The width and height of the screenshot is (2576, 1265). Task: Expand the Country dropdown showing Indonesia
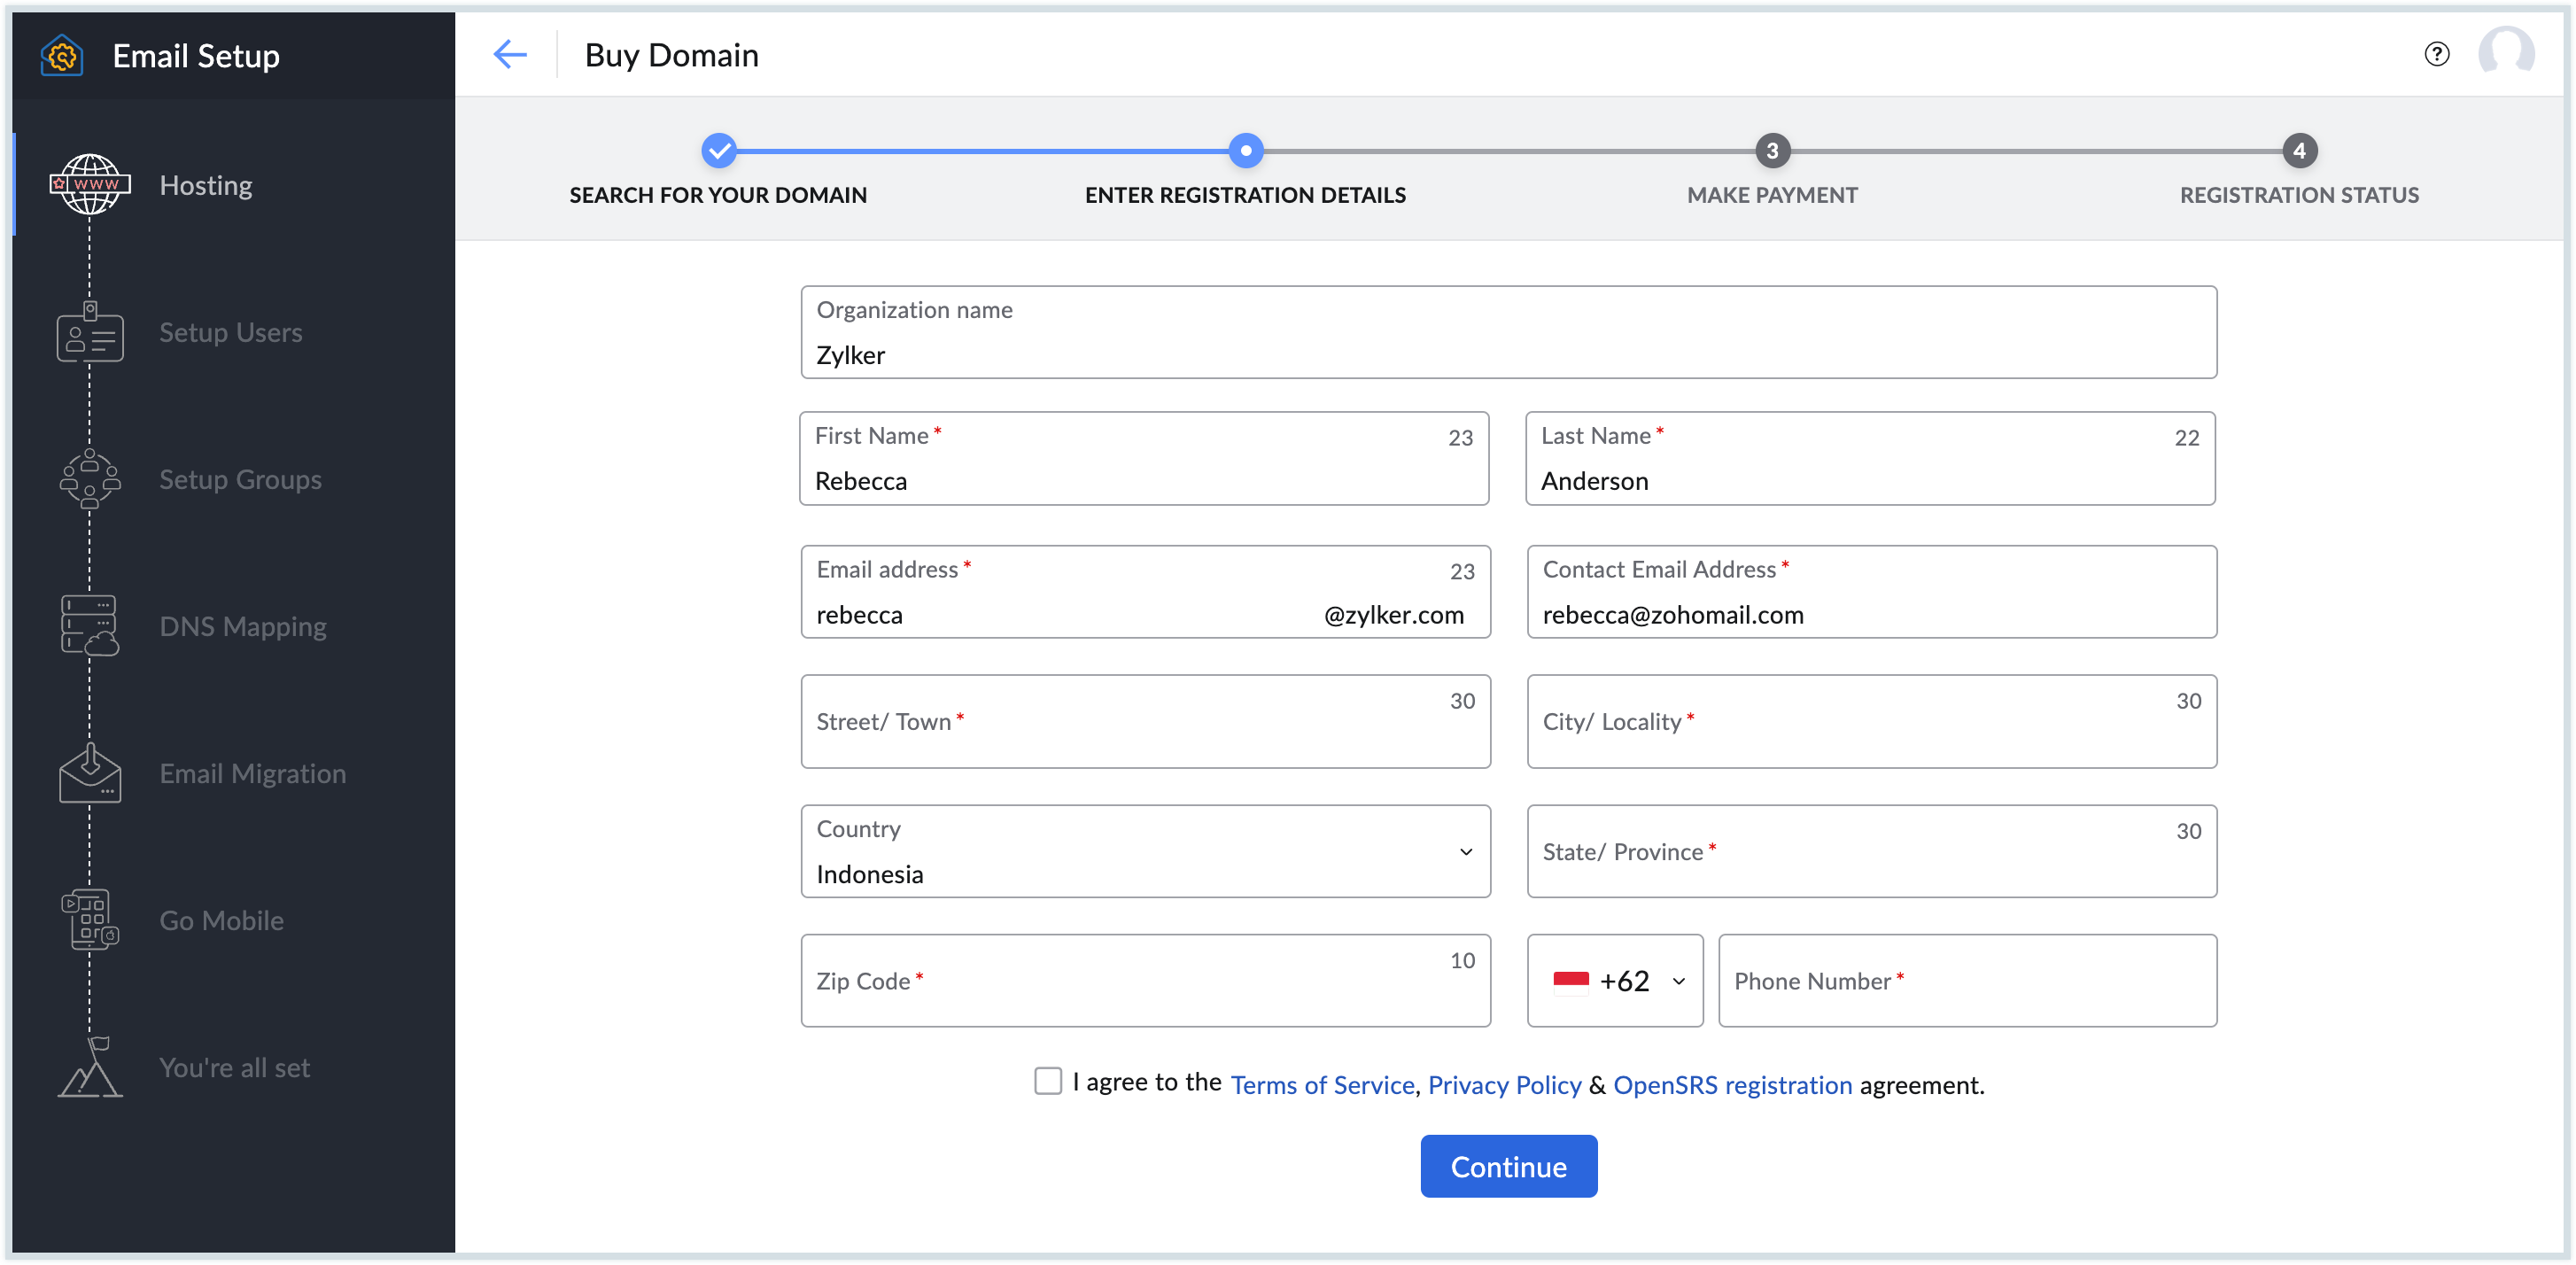pos(1465,852)
